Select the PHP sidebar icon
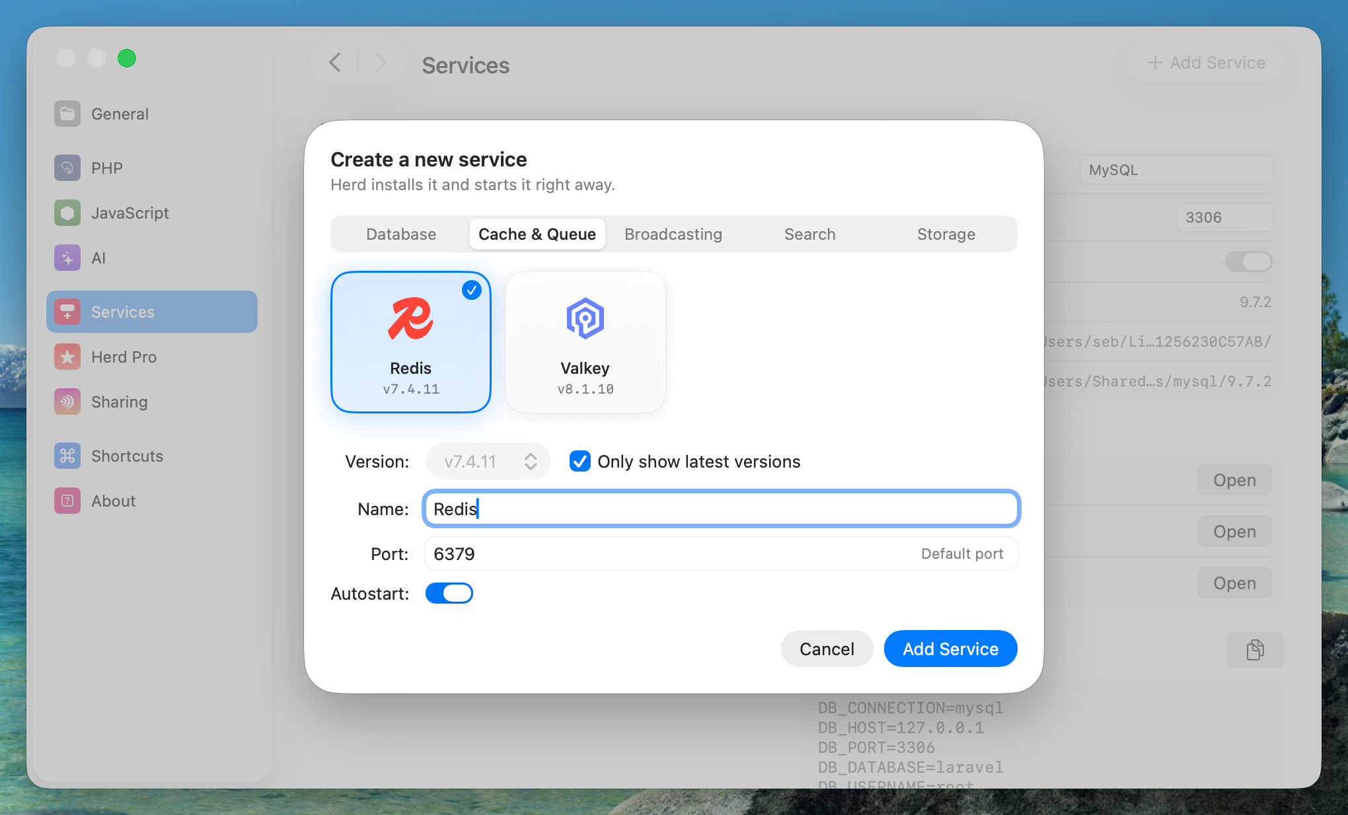 67,168
